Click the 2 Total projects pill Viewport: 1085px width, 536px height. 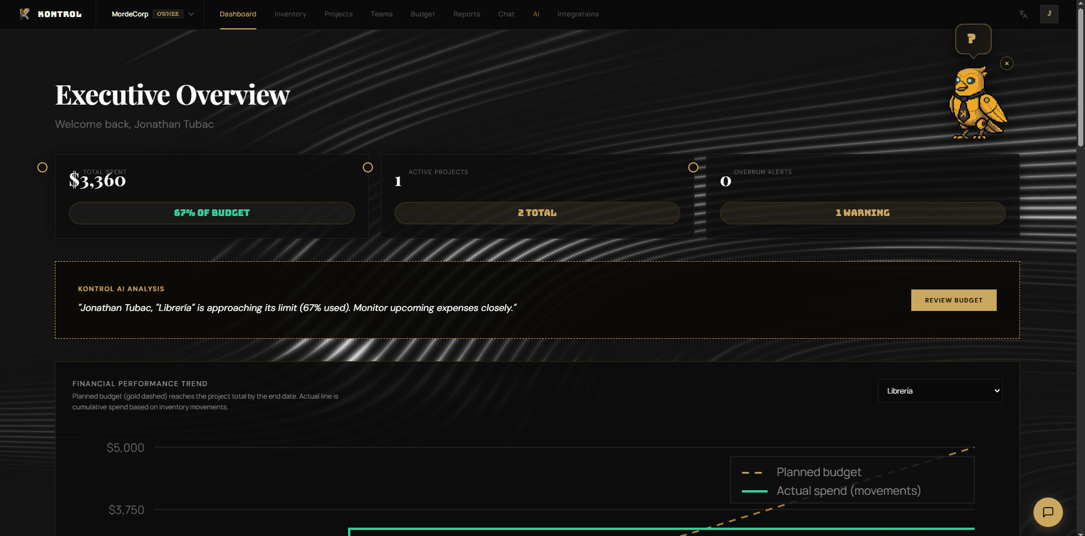pyautogui.click(x=537, y=213)
